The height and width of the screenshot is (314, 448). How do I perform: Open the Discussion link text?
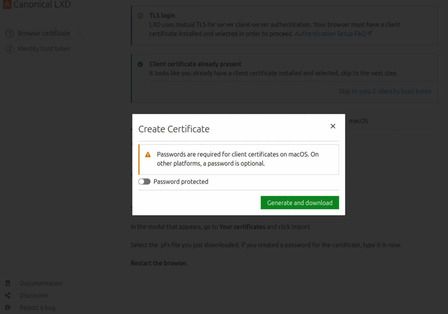pos(34,296)
